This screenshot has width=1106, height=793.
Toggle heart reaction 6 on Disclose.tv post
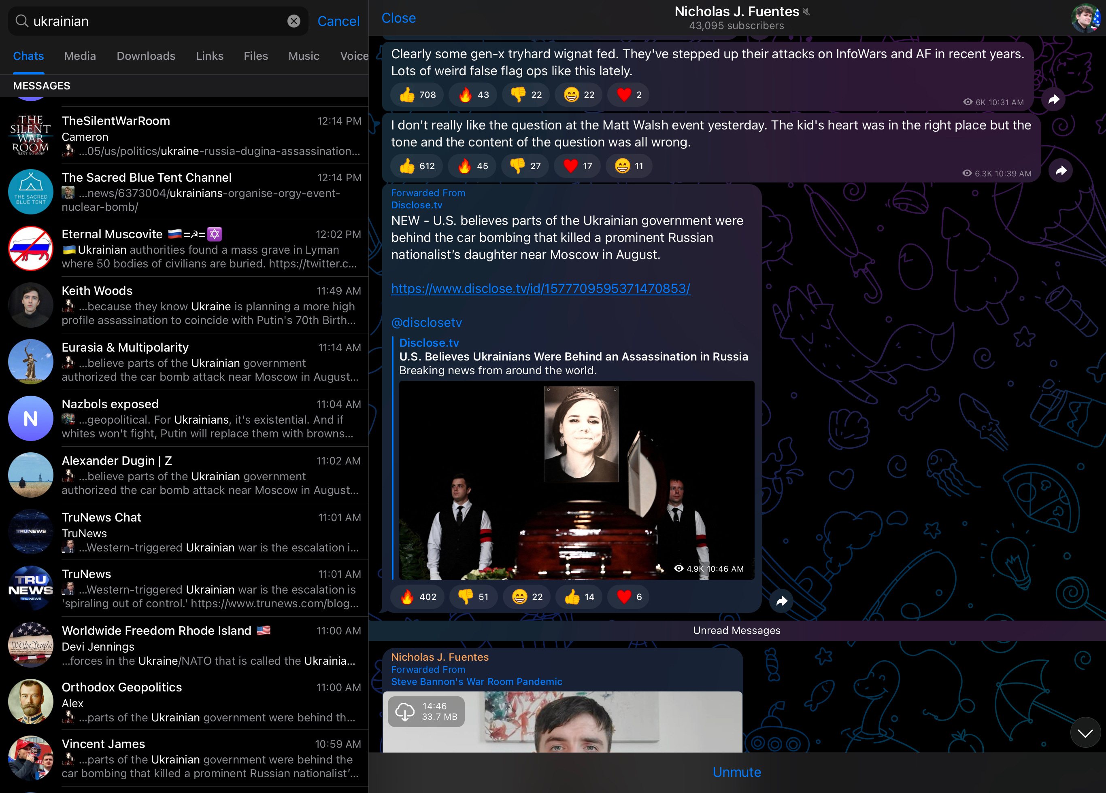(628, 597)
